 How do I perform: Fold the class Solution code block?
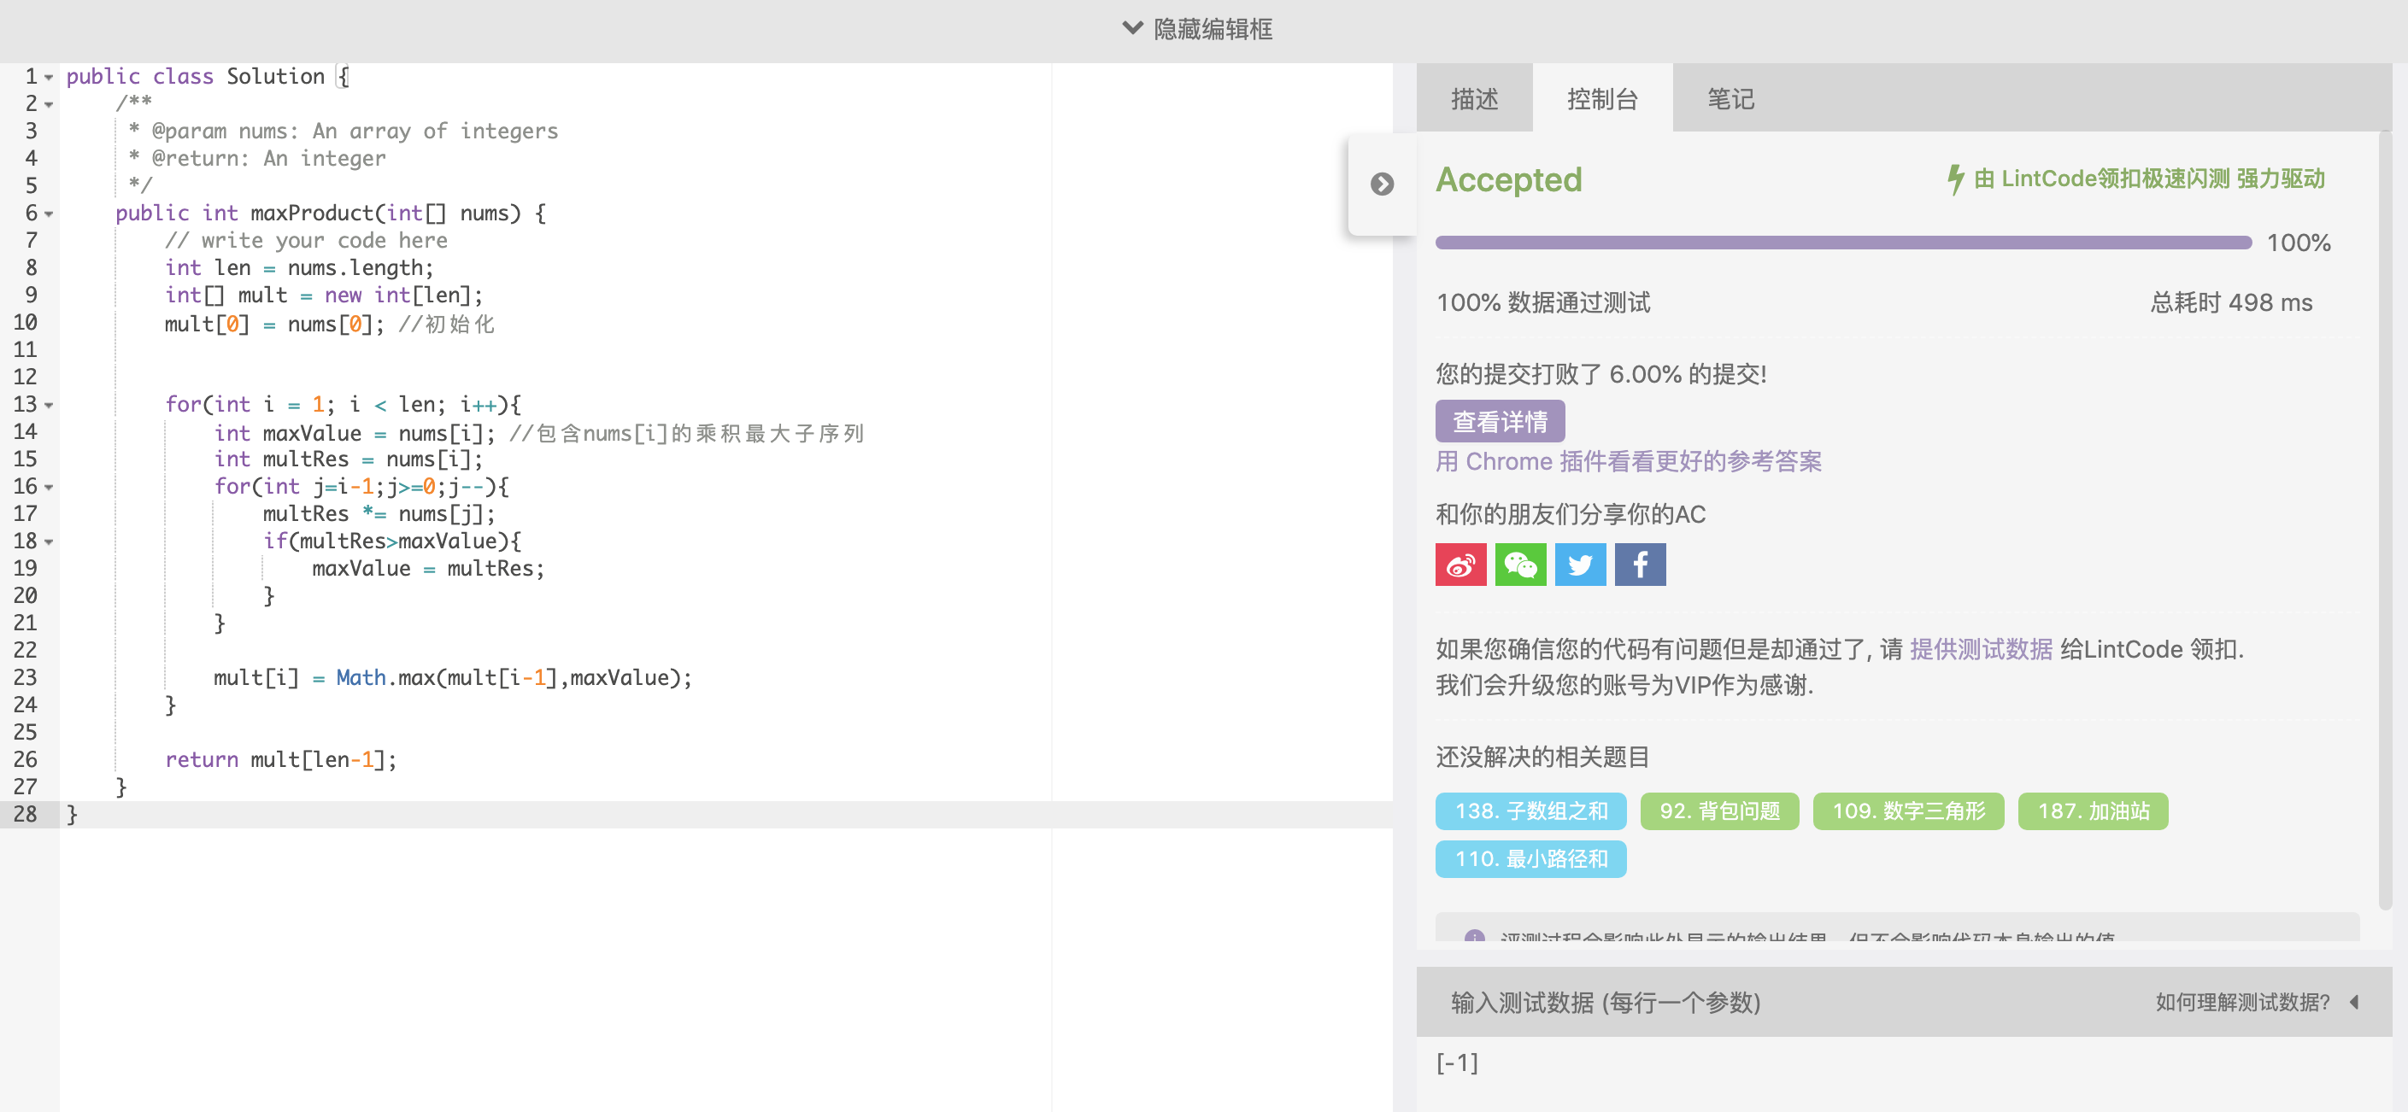point(49,78)
